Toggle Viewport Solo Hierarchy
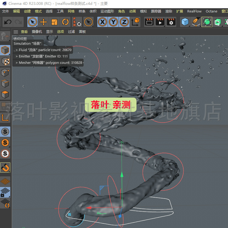Viewport: 228px width, 228px height. click(5, 154)
